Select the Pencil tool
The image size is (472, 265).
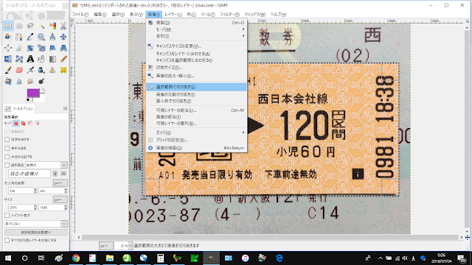pos(63,59)
